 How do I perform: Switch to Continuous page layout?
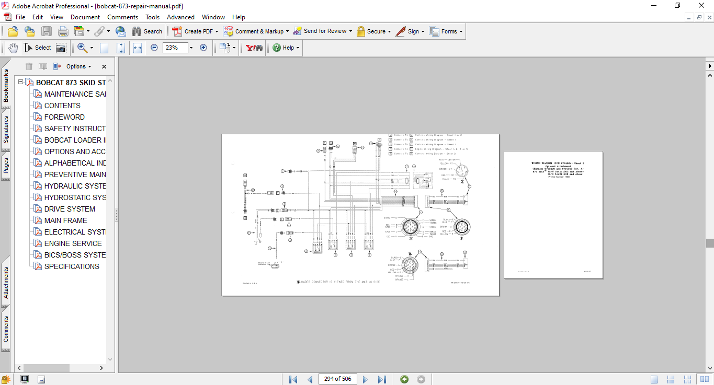(671, 379)
